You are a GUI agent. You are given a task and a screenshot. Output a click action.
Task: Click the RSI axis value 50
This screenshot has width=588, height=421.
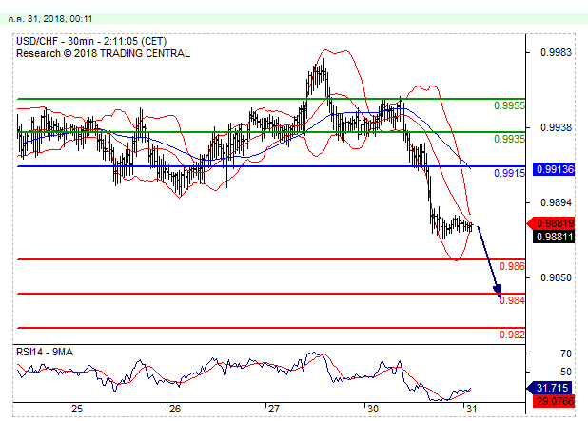click(x=566, y=372)
